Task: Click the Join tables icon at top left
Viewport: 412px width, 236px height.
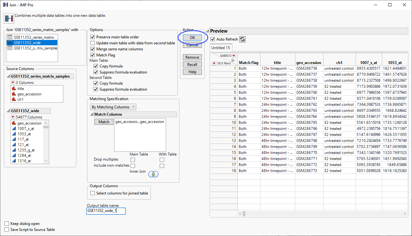Action: [9, 18]
